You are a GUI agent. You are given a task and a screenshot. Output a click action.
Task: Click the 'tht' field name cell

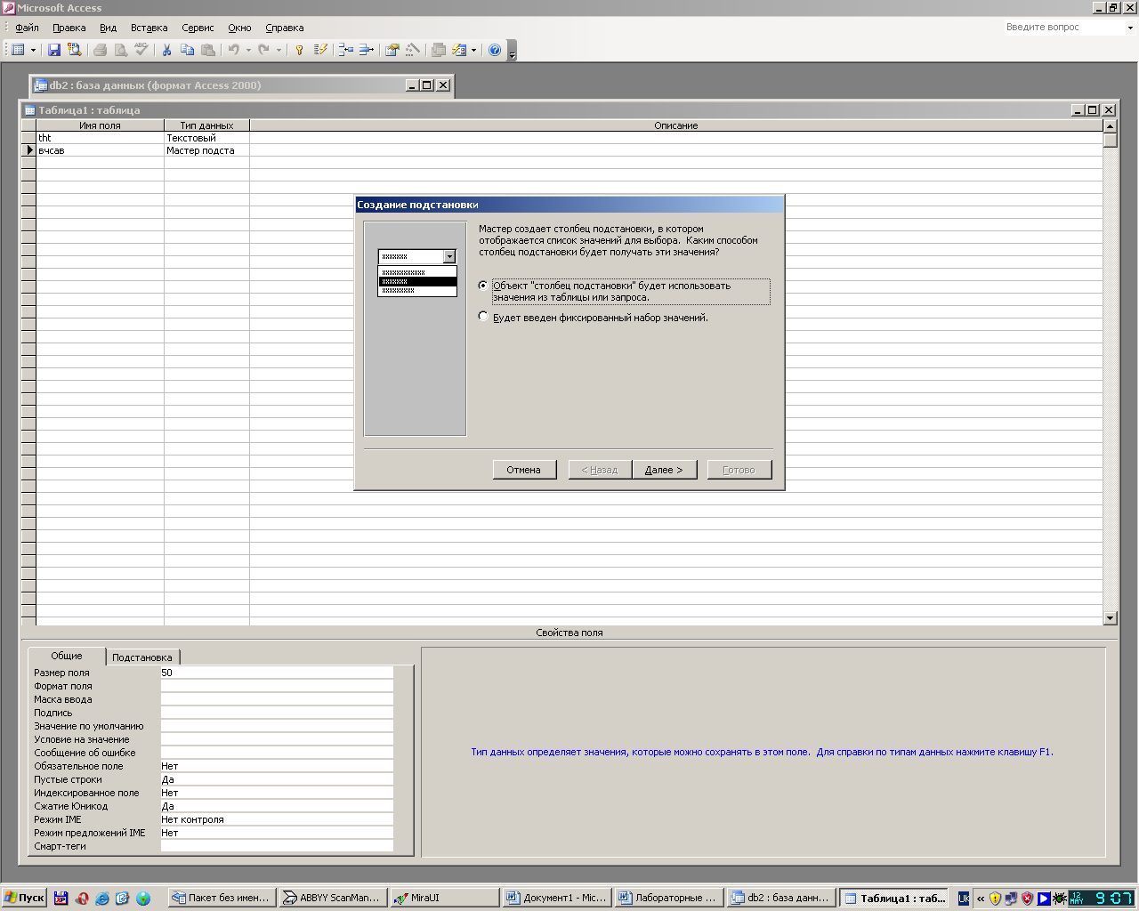coord(100,138)
